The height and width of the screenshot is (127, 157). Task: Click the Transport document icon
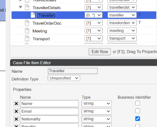tap(27, 38)
